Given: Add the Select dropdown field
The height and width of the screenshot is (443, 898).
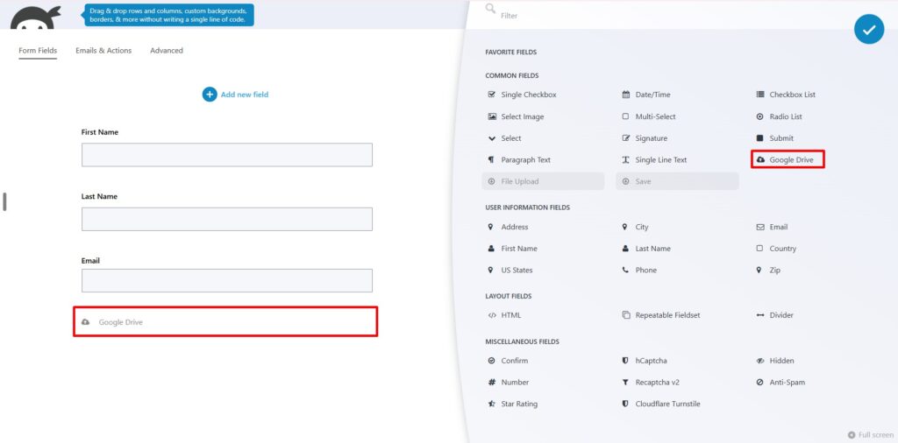Looking at the screenshot, I should tap(504, 138).
